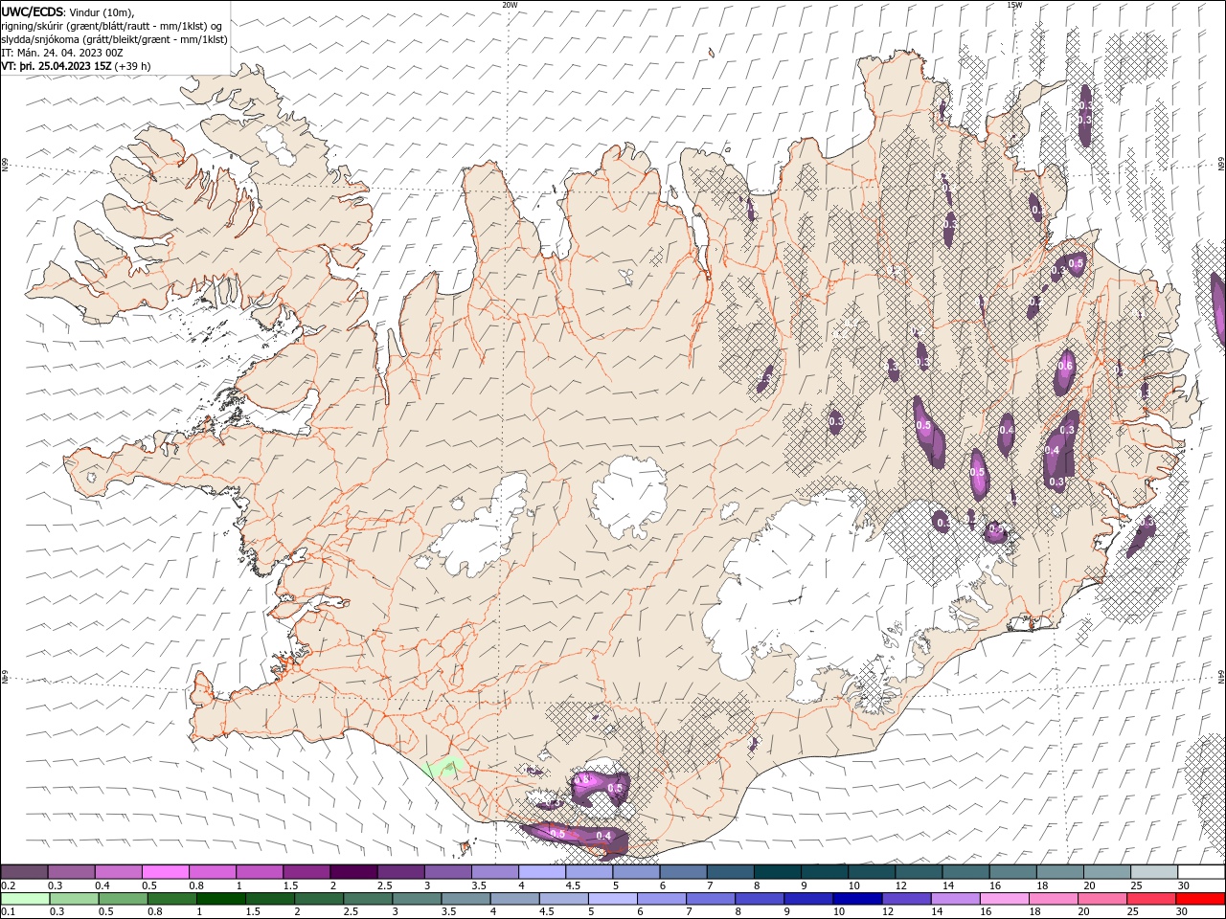Click the 0.2 value under the upper legend
This screenshot has height=919, width=1226.
[10, 886]
